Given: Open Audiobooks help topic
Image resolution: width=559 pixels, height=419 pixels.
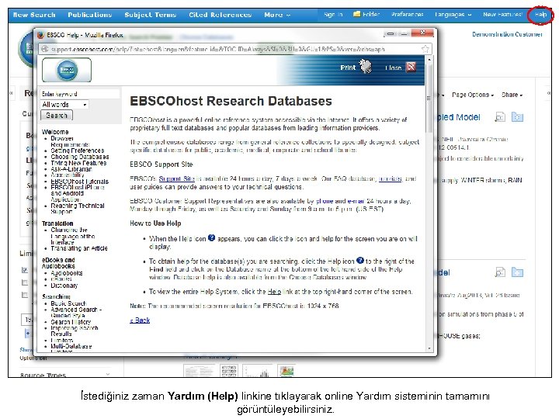Looking at the screenshot, I should [x=67, y=273].
